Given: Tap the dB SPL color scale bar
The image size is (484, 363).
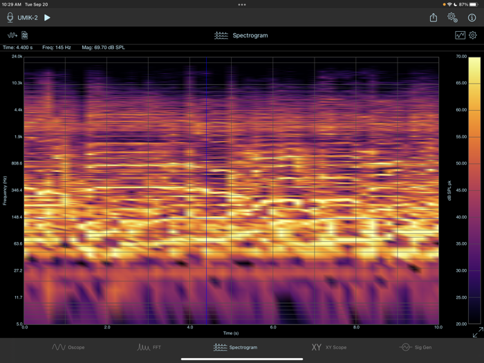Looking at the screenshot, I should (x=474, y=190).
